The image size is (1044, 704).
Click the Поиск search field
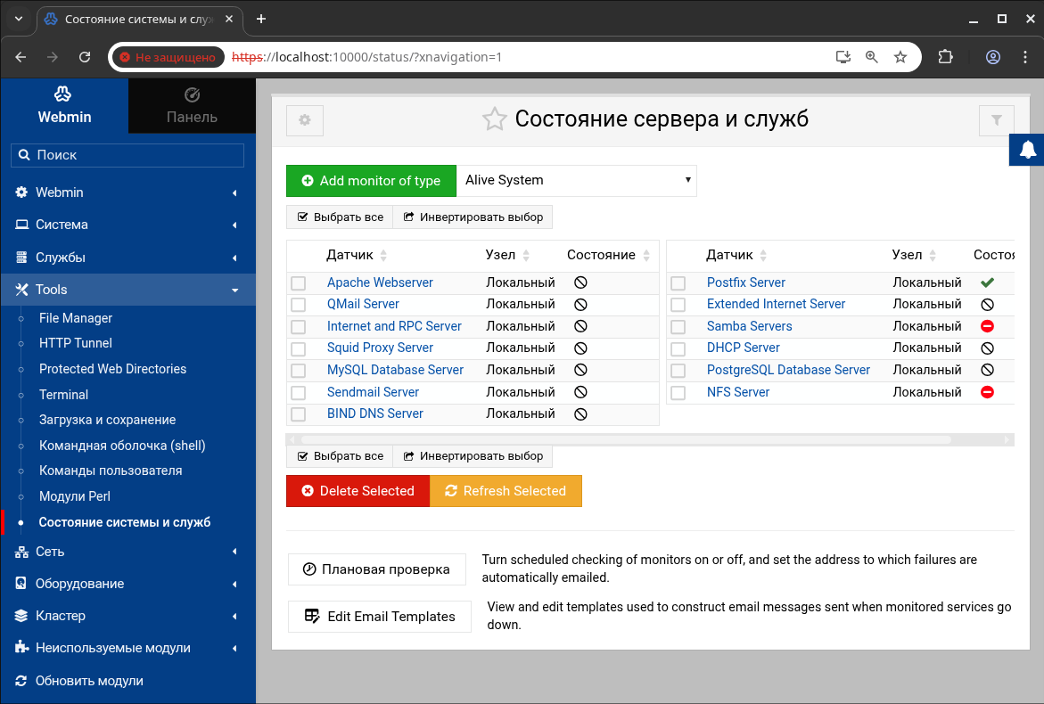[127, 155]
